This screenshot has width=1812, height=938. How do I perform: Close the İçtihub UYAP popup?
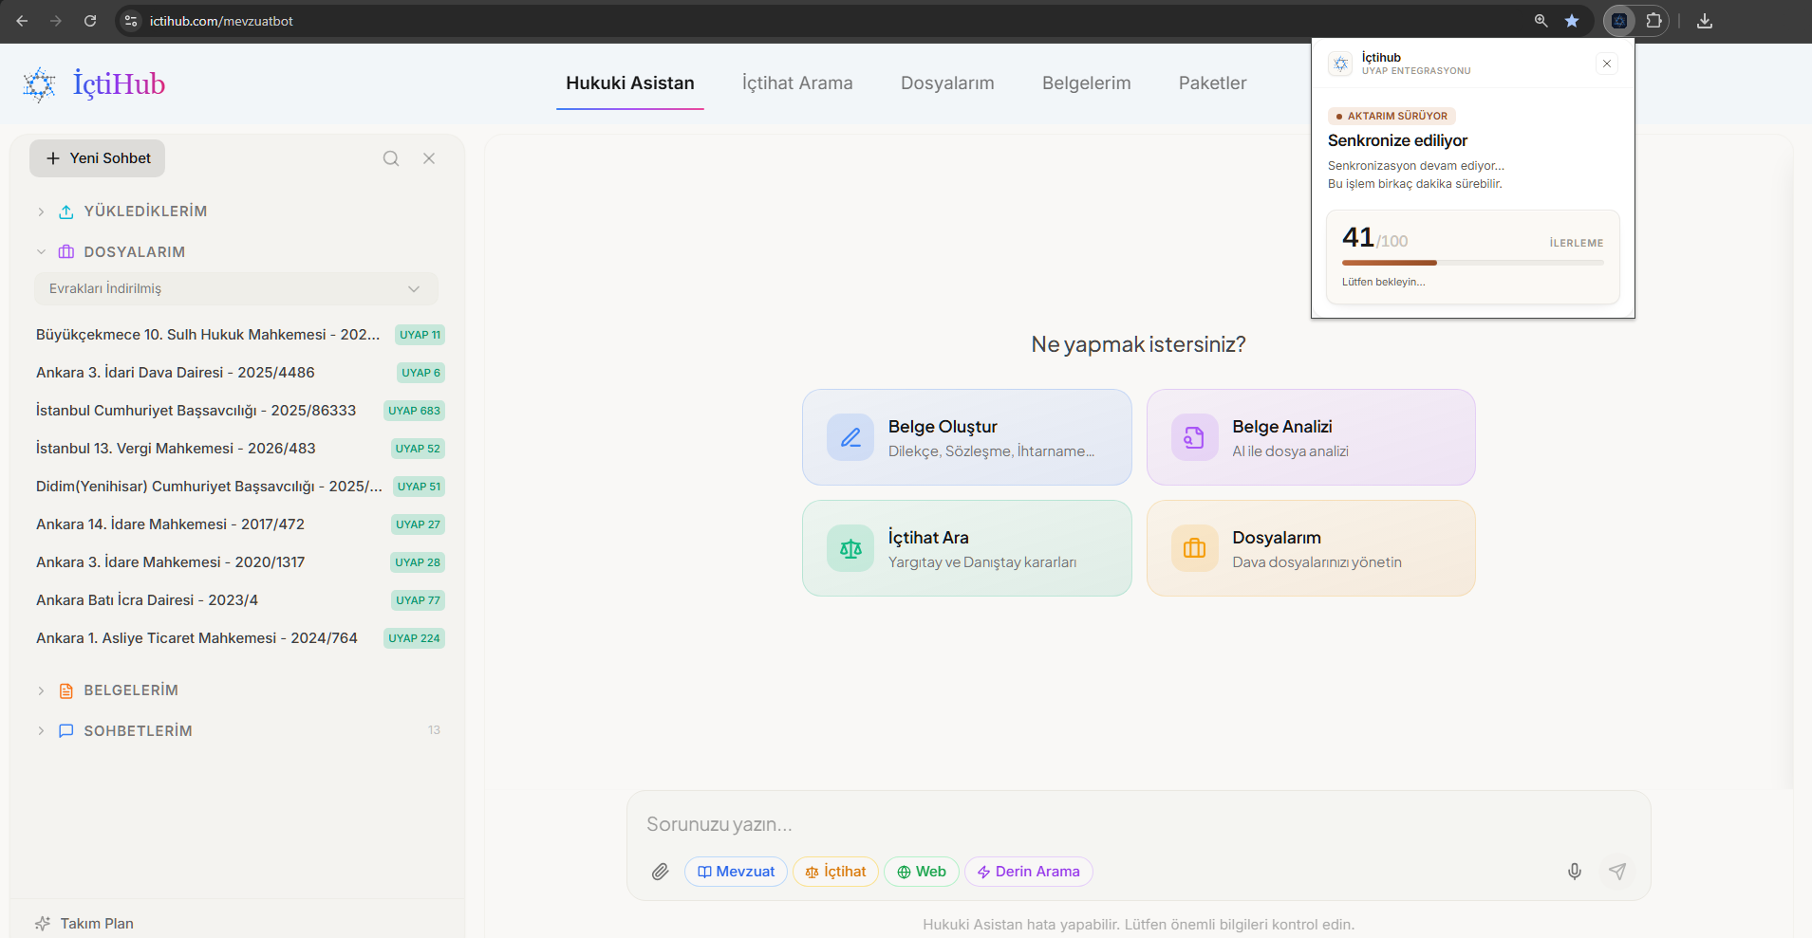1607,64
